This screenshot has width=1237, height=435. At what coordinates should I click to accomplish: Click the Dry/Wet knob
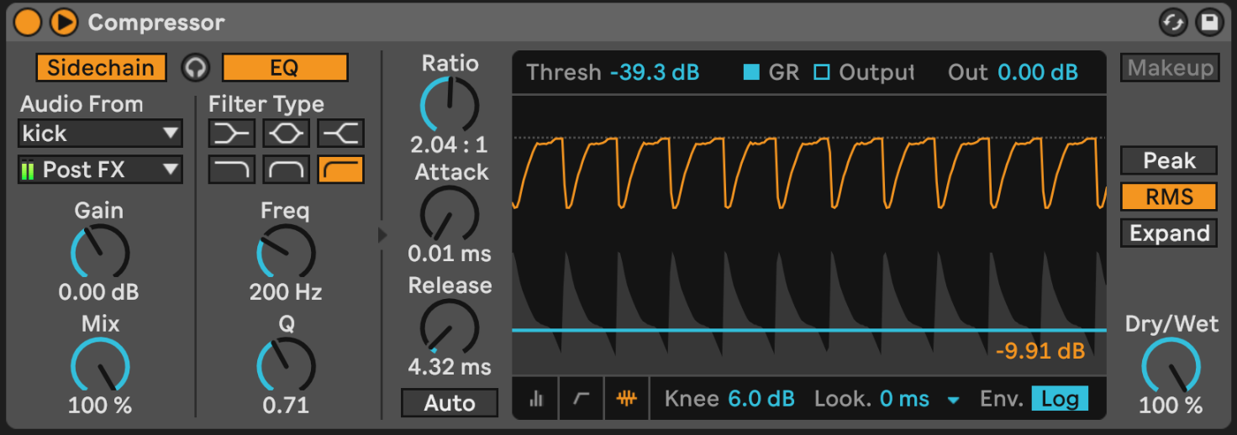pos(1170,365)
